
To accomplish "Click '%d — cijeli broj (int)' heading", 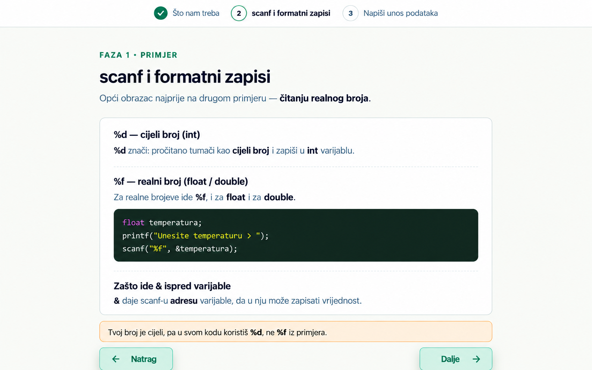I will click(157, 134).
